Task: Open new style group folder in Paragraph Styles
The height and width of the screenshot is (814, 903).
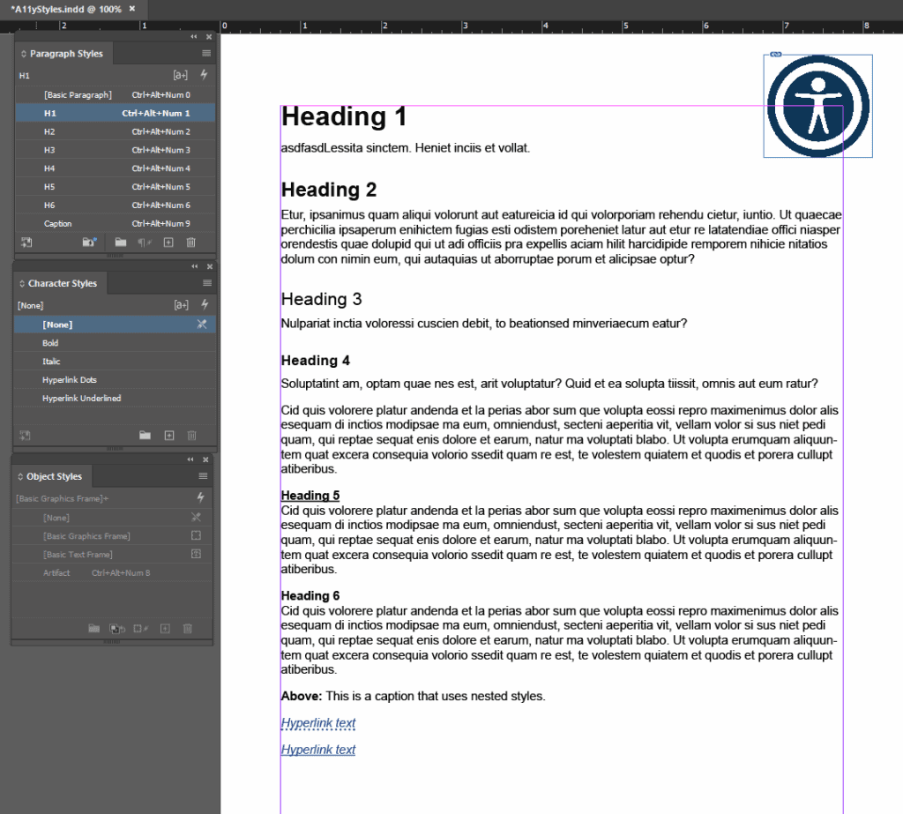Action: (121, 243)
